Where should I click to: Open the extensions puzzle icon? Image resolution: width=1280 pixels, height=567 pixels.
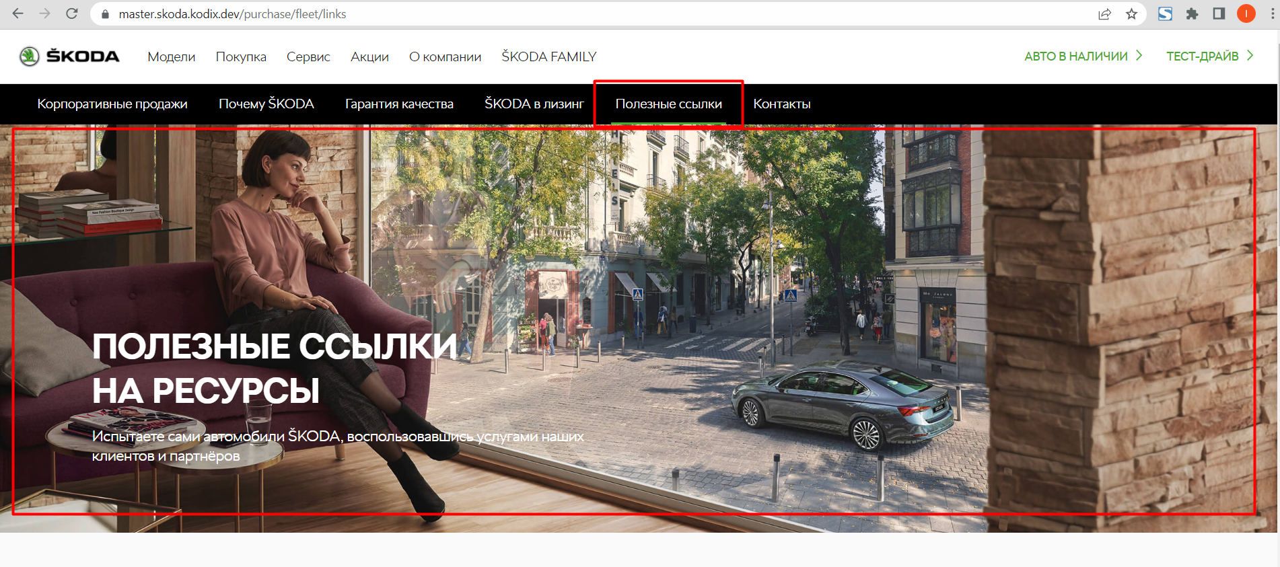(1192, 14)
